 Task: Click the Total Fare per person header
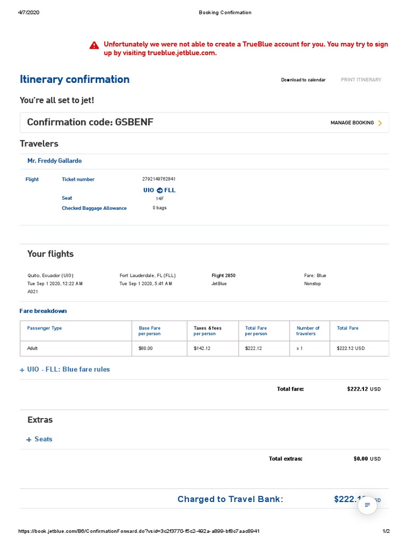[256, 331]
